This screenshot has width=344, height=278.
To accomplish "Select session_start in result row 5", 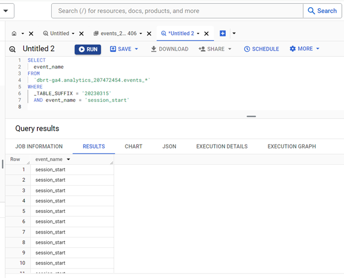I will pyautogui.click(x=51, y=211).
